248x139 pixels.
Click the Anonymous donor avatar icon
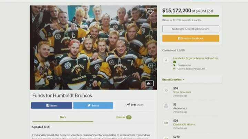click(166, 106)
